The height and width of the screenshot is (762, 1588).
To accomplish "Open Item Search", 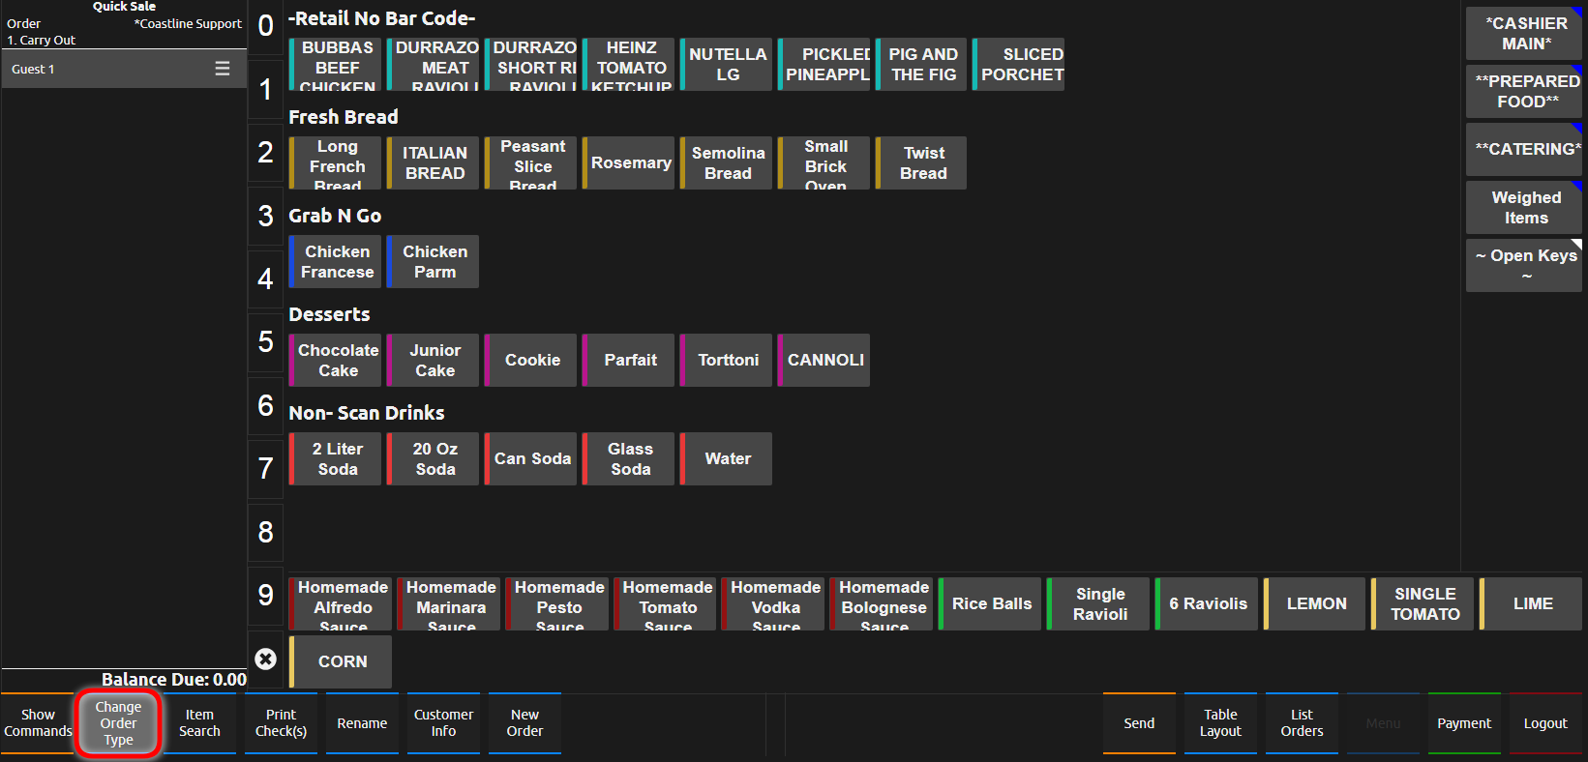I will point(199,723).
